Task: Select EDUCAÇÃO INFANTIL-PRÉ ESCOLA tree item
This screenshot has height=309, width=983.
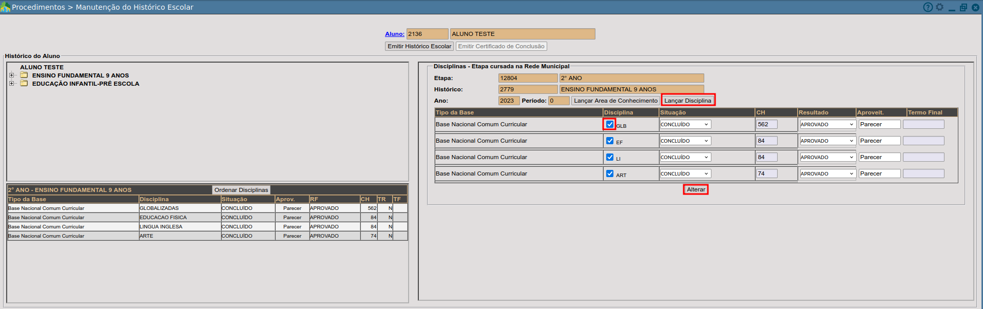Action: [x=86, y=84]
